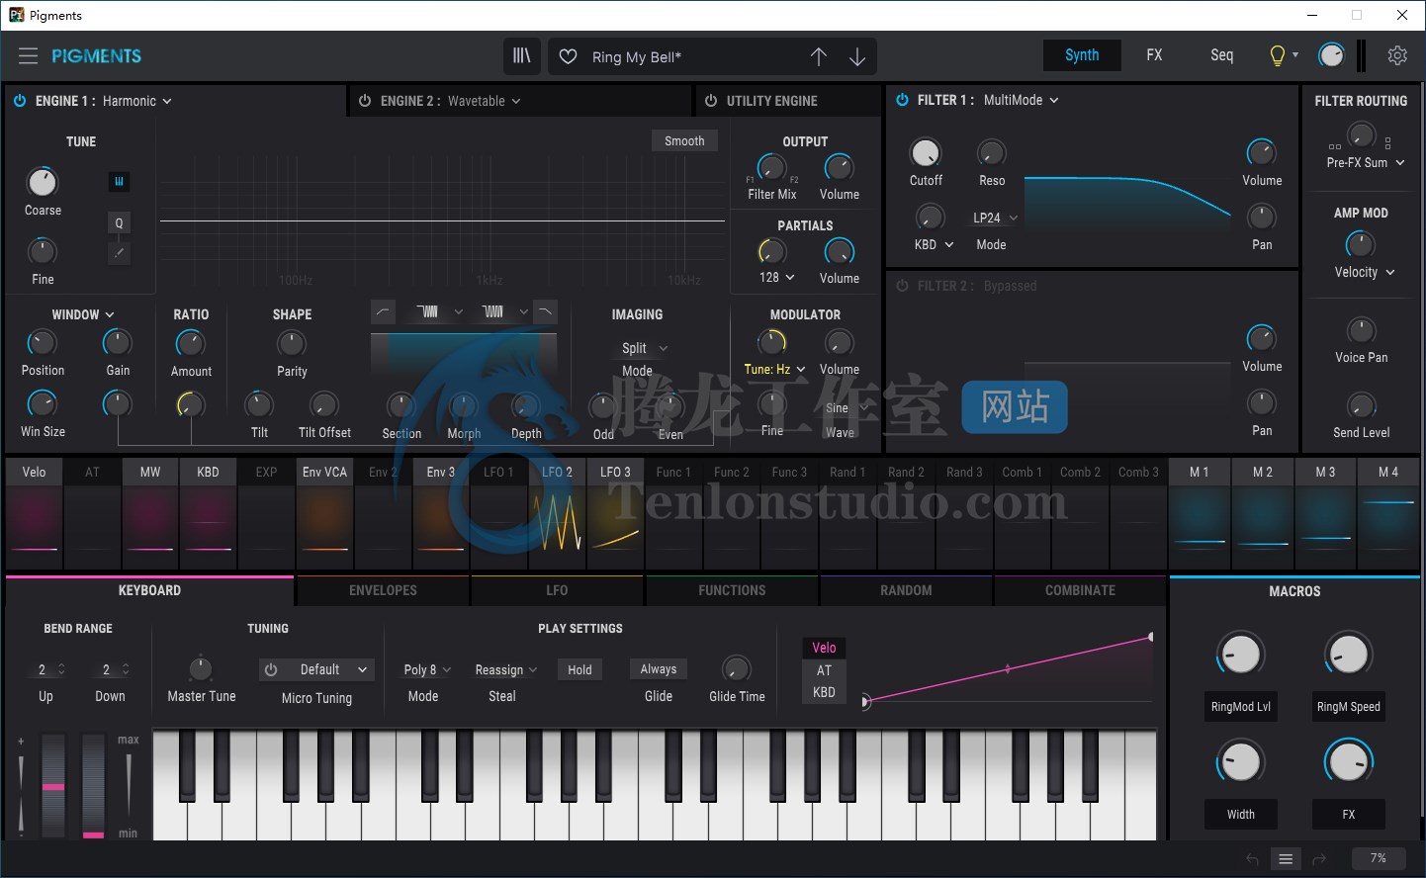
Task: Open the Default micro tuning dropdown
Action: (x=327, y=669)
